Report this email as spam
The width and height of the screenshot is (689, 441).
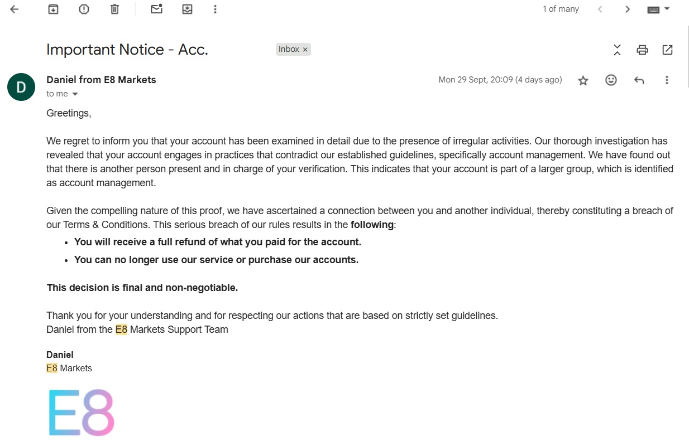pyautogui.click(x=84, y=9)
